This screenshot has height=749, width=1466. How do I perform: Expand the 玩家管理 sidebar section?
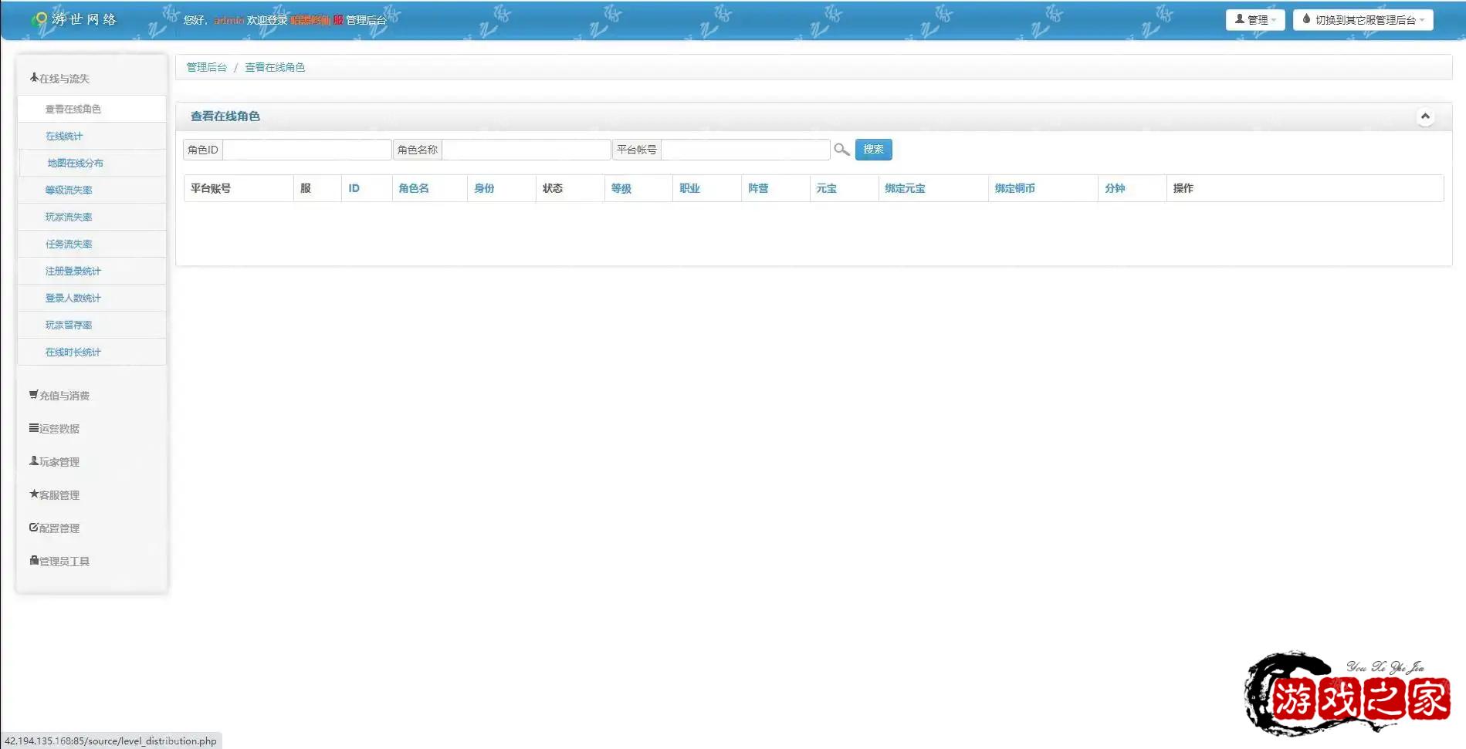[55, 462]
